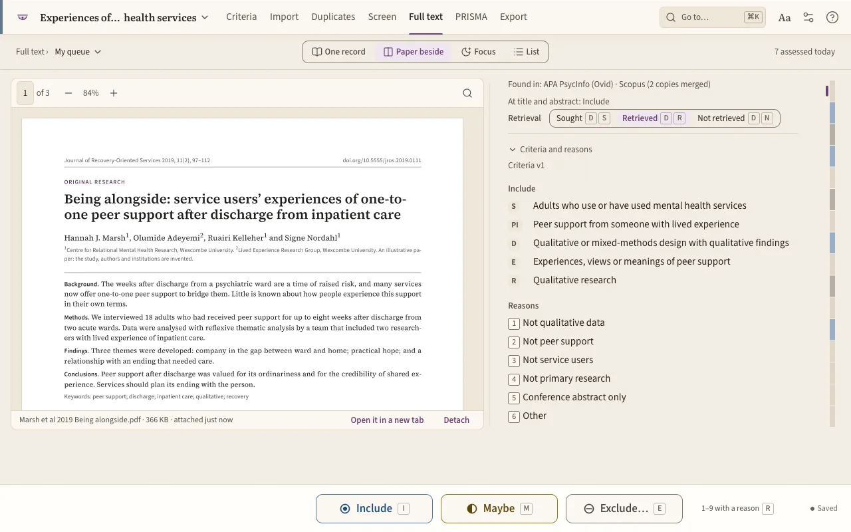851x532 pixels.
Task: Switch to the Screen tab
Action: 382,17
